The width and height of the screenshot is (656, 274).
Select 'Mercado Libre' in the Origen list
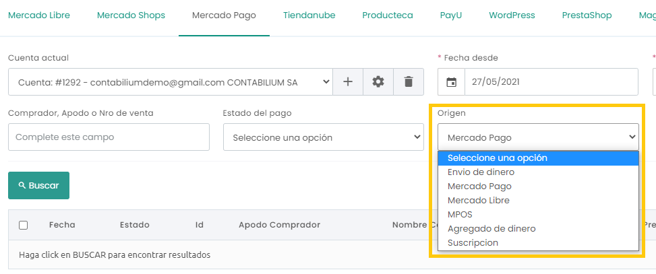point(539,201)
